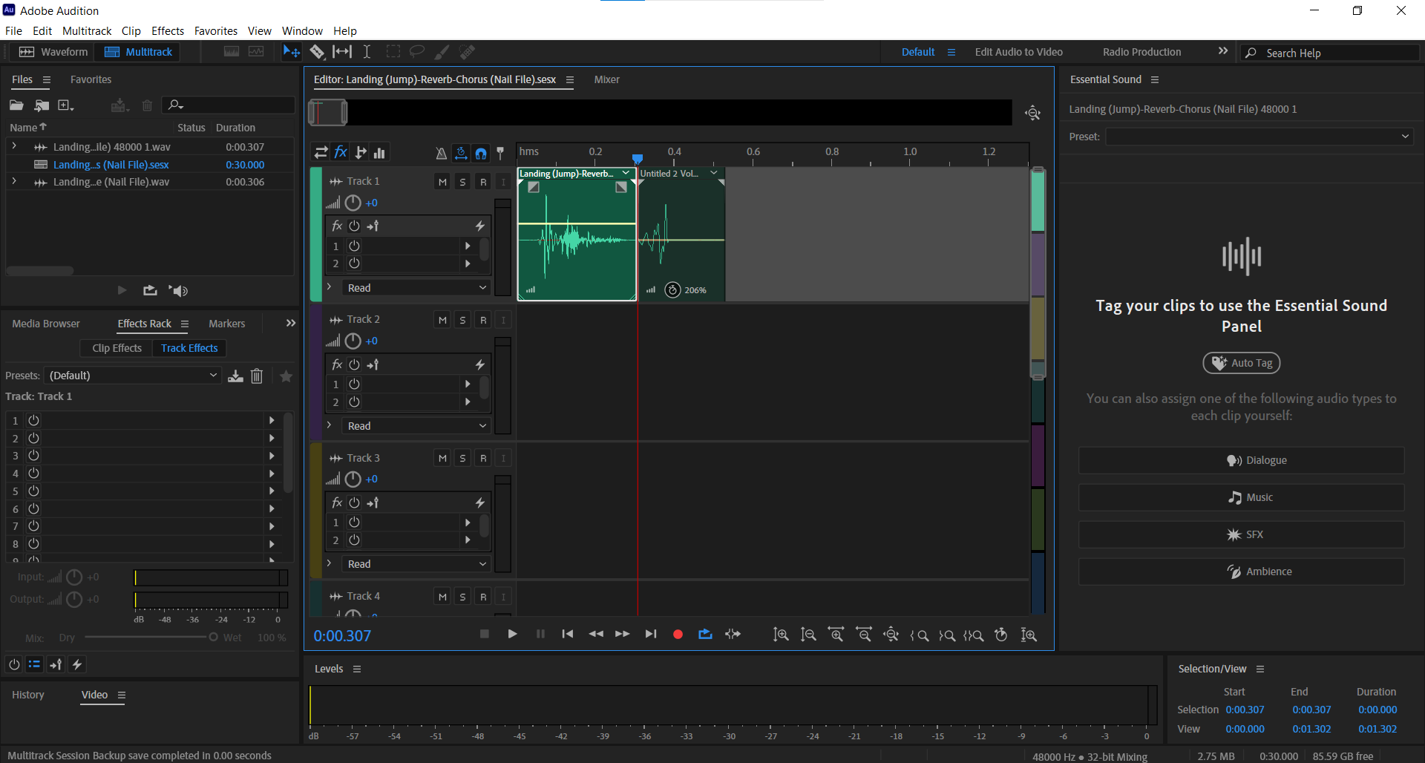Delete effects rack preset trash icon

tap(257, 376)
